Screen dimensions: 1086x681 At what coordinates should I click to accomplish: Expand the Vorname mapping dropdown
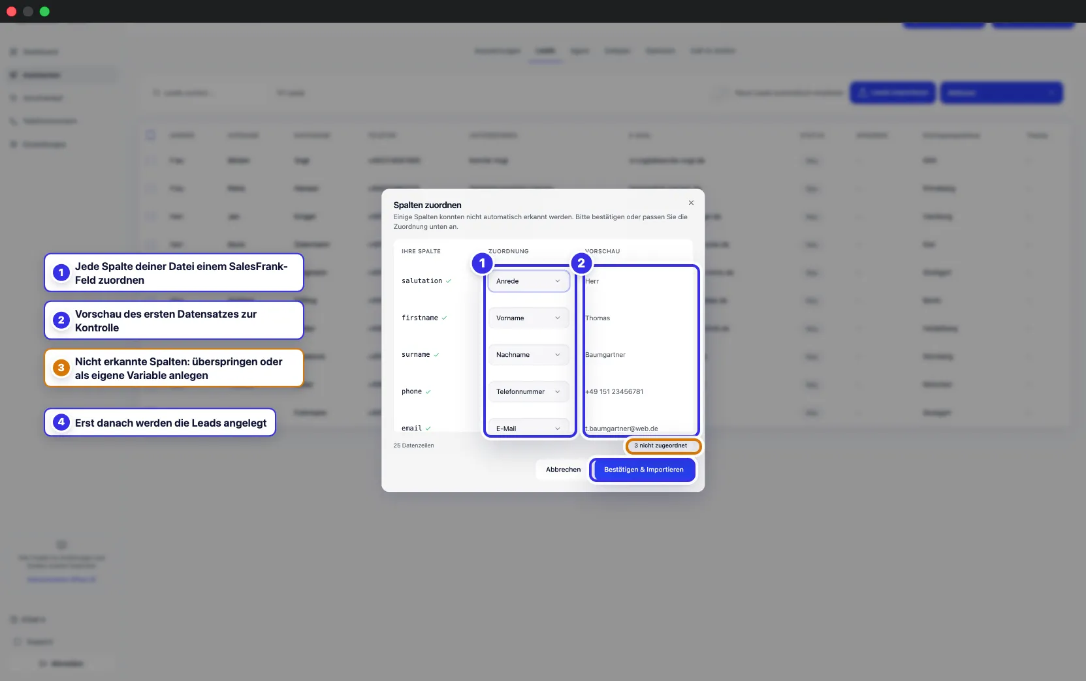528,318
